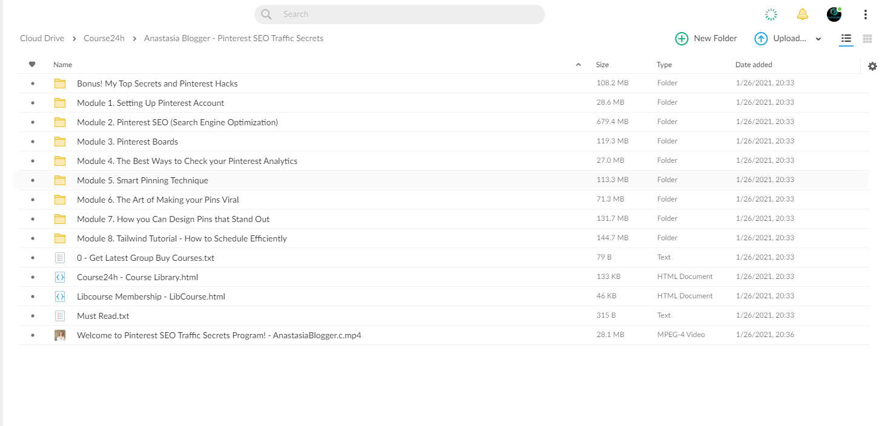Image resolution: width=885 pixels, height=426 pixels.
Task: Switch to thumbnail grid view
Action: pos(867,39)
